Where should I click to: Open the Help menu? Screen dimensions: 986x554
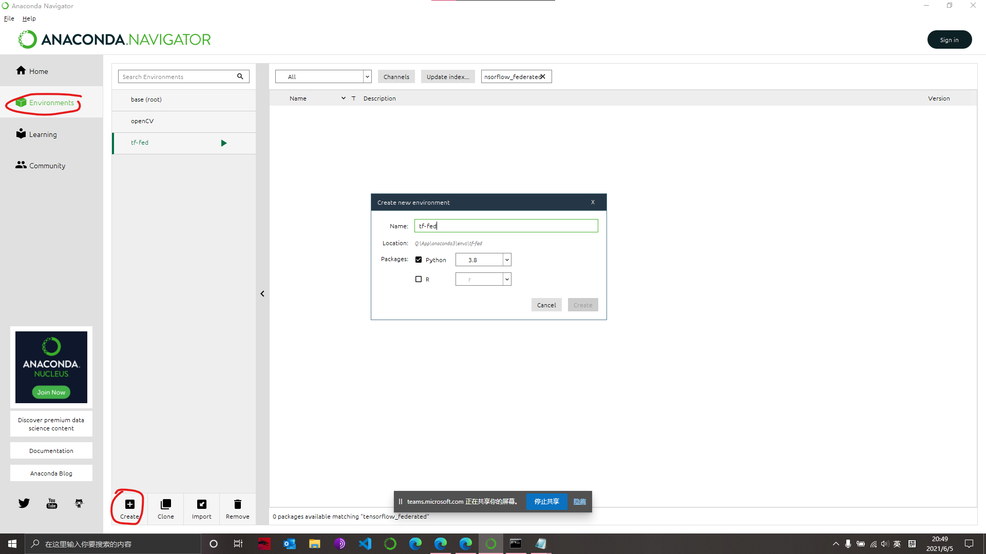[29, 18]
